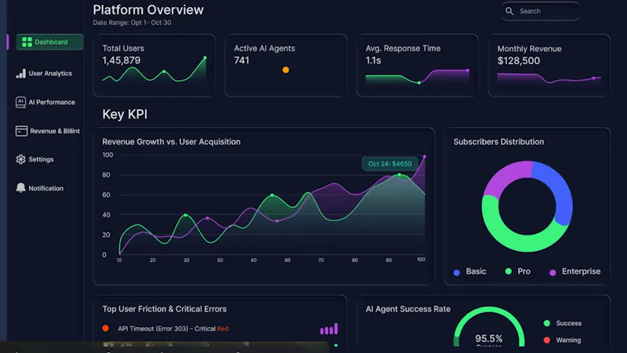Open Settings from the sidebar
This screenshot has height=353, width=627.
(34, 159)
